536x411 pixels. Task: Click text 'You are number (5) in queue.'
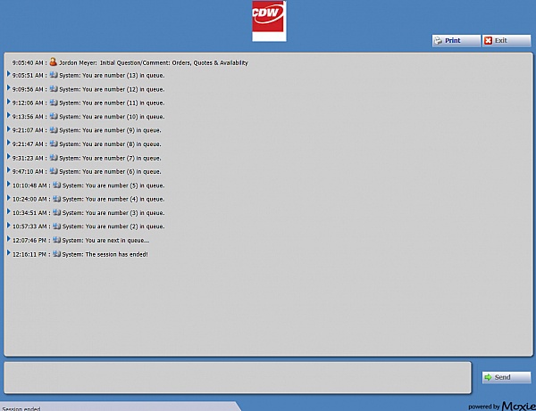125,185
